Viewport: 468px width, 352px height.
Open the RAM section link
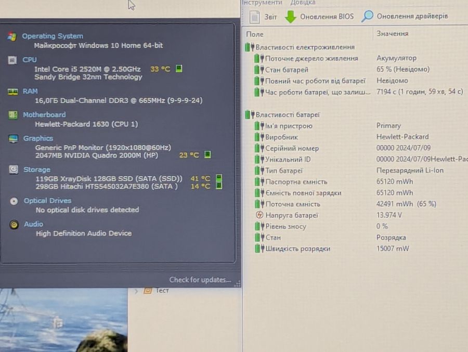(30, 91)
